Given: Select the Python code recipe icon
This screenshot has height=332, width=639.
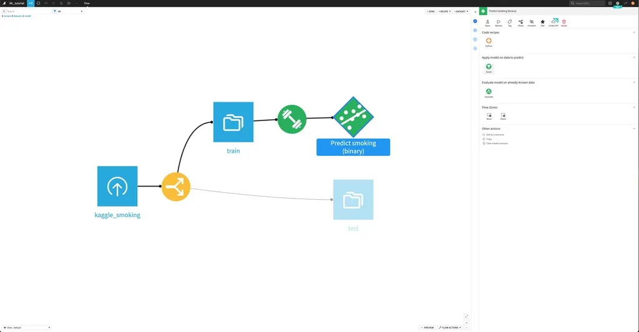Looking at the screenshot, I should coord(489,42).
